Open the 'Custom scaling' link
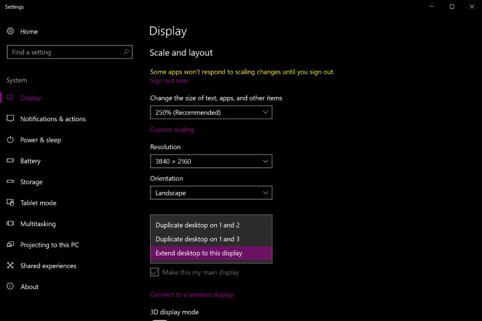This screenshot has width=482, height=321. tap(171, 130)
